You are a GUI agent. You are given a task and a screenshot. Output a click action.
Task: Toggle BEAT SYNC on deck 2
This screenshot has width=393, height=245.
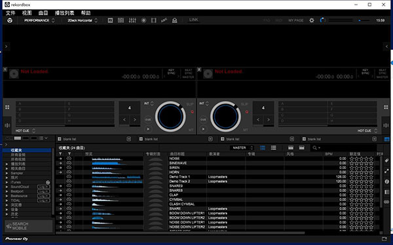(383, 71)
